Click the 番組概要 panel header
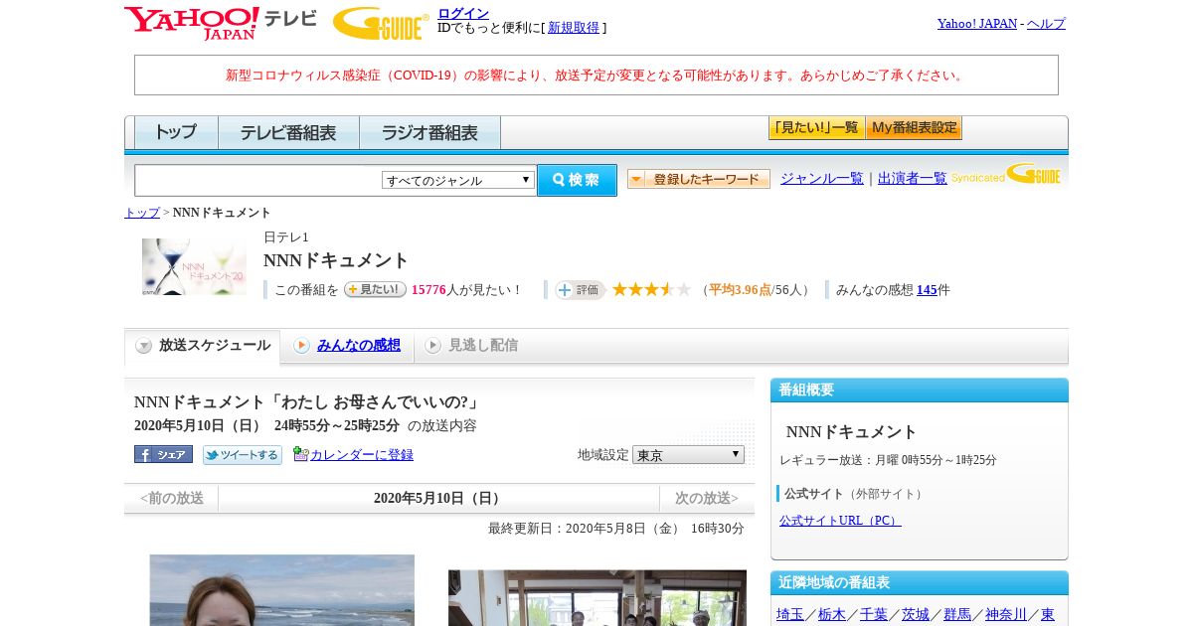1193x626 pixels. [x=920, y=390]
